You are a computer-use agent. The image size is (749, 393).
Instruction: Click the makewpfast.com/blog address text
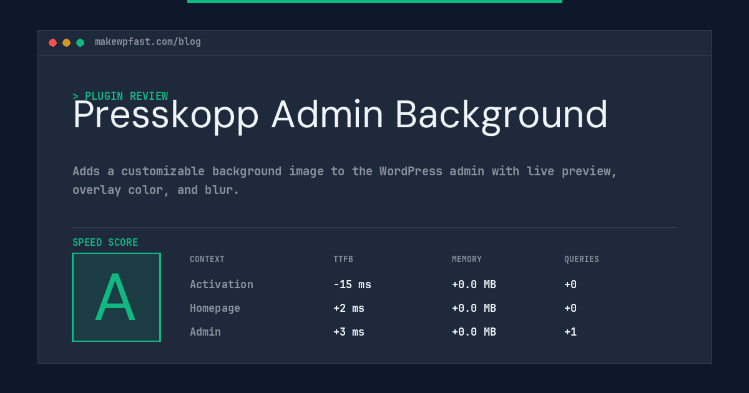point(148,42)
